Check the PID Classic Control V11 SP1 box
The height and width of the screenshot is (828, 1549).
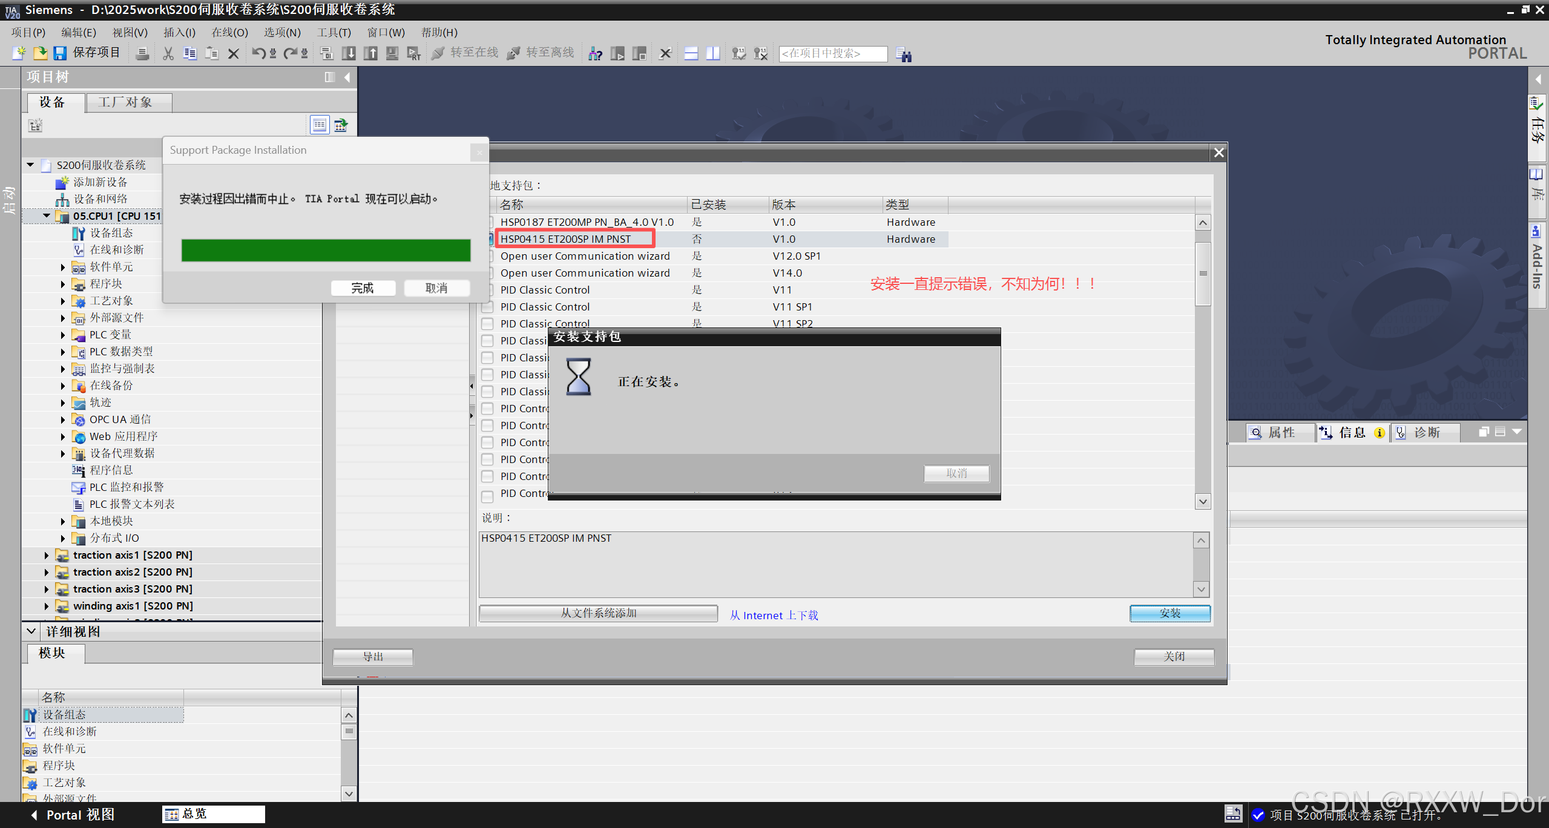tap(488, 307)
